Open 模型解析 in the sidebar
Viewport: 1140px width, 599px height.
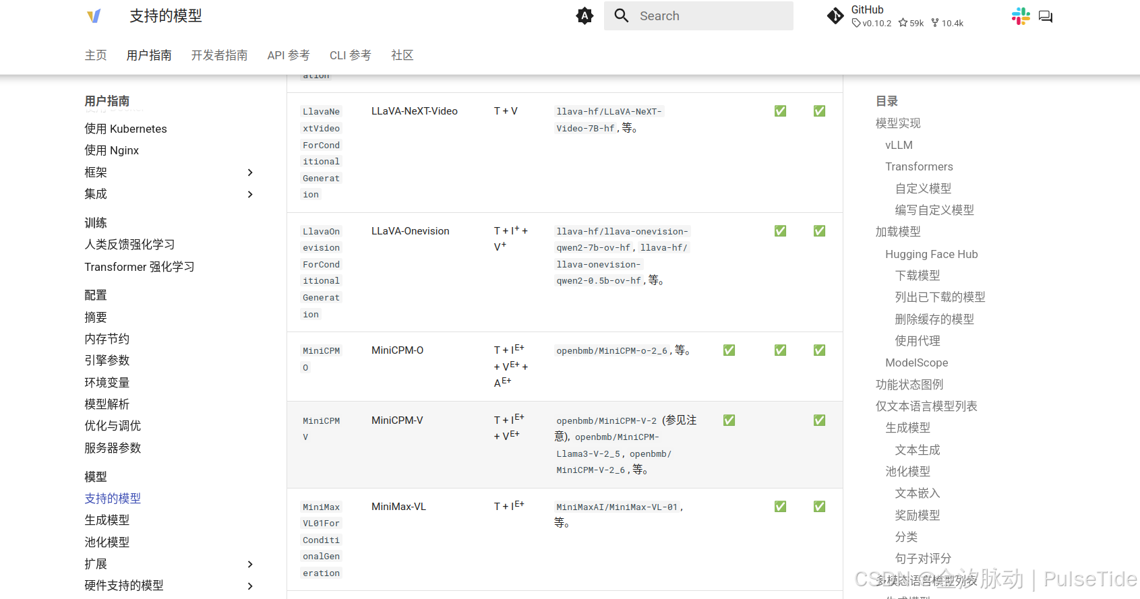[107, 404]
